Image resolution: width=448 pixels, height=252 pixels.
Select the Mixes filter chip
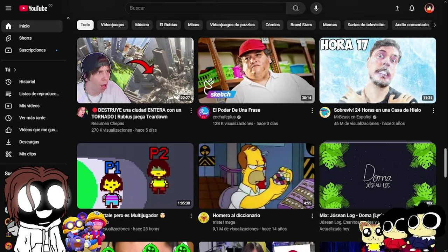[x=194, y=25]
